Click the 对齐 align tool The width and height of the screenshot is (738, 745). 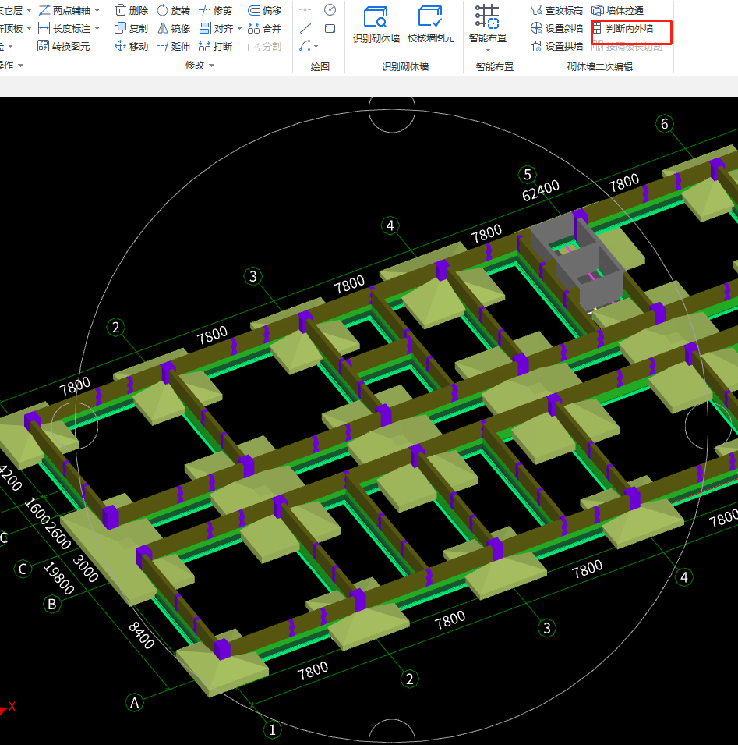point(216,28)
